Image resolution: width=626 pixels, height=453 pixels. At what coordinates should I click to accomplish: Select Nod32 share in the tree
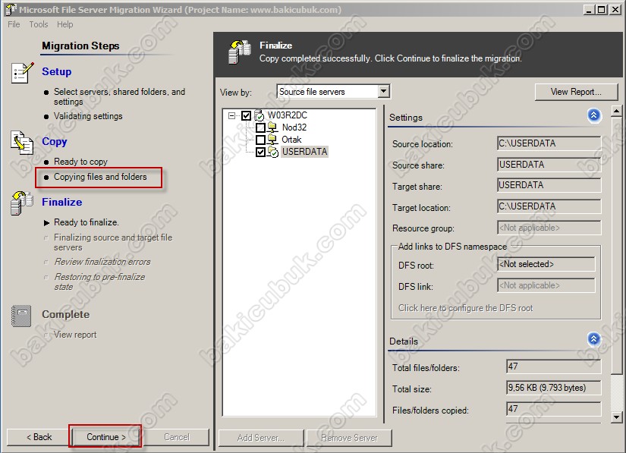[x=294, y=127]
